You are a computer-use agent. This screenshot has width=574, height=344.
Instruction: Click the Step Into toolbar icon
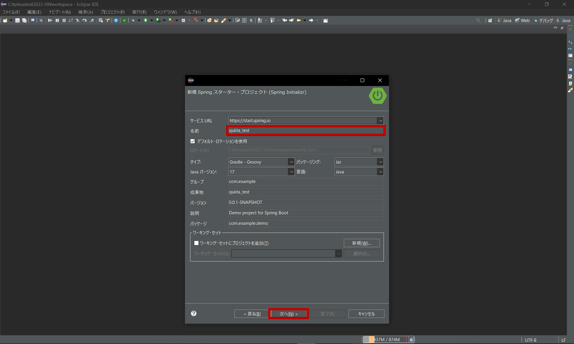[77, 20]
